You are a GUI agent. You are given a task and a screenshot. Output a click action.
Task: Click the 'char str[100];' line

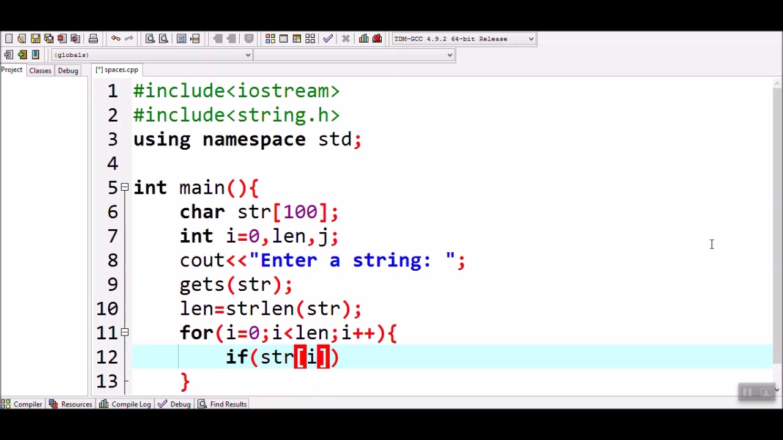259,211
